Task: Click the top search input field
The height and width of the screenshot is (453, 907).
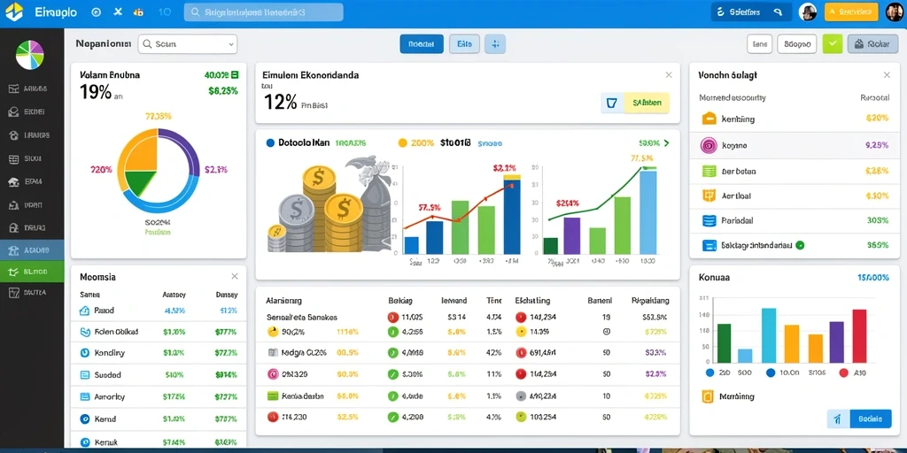Action: tap(264, 12)
